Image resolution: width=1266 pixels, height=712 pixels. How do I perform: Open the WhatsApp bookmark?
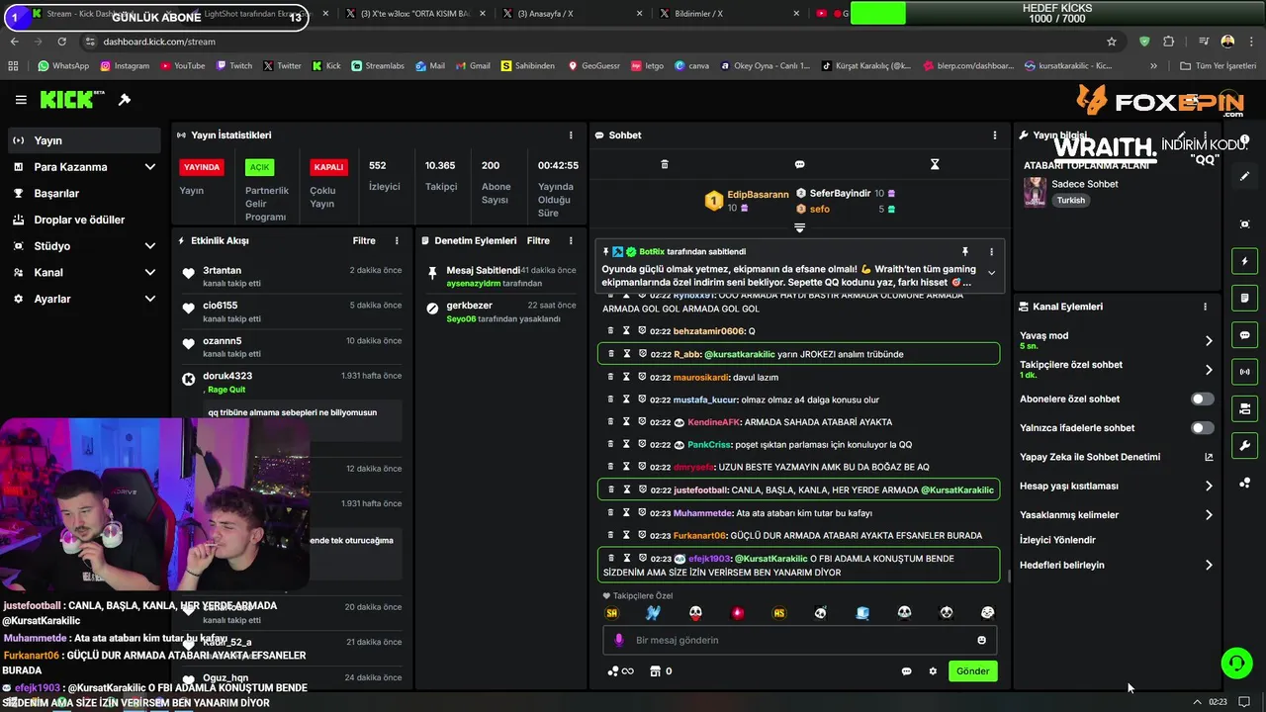coord(63,66)
